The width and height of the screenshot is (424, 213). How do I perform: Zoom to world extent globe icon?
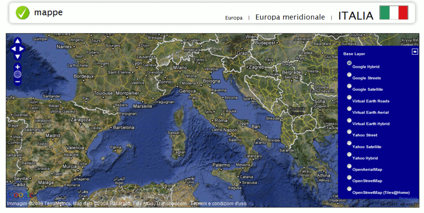tap(17, 74)
